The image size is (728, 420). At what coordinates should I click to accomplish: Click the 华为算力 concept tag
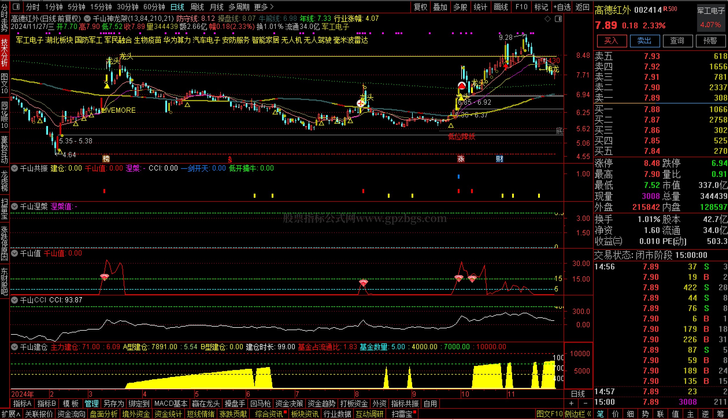(x=177, y=40)
